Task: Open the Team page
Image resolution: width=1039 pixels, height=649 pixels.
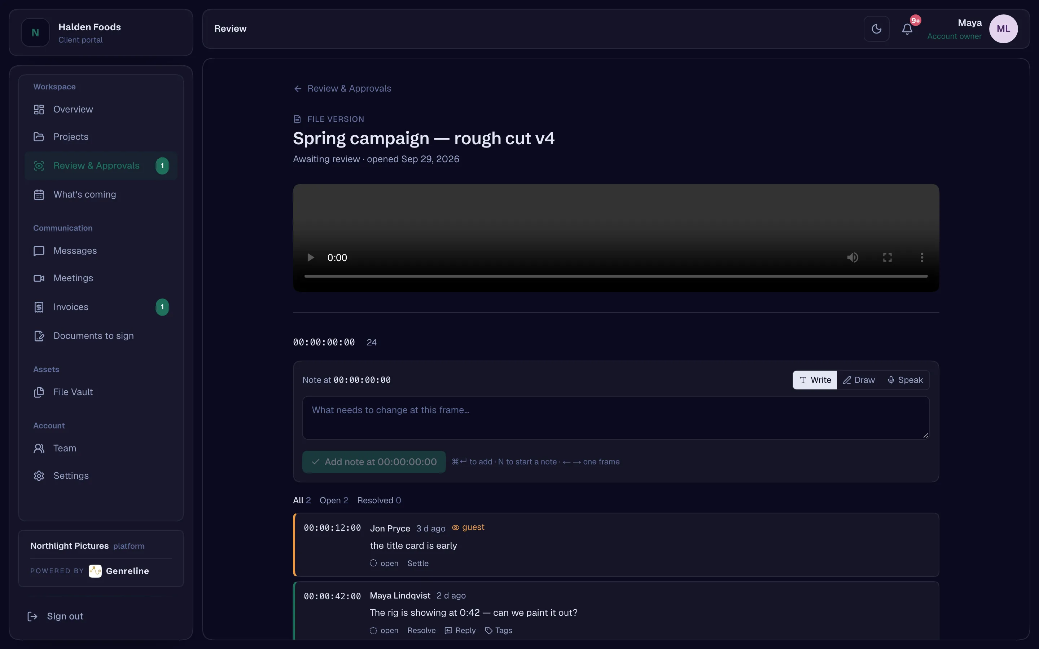Action: click(101, 448)
